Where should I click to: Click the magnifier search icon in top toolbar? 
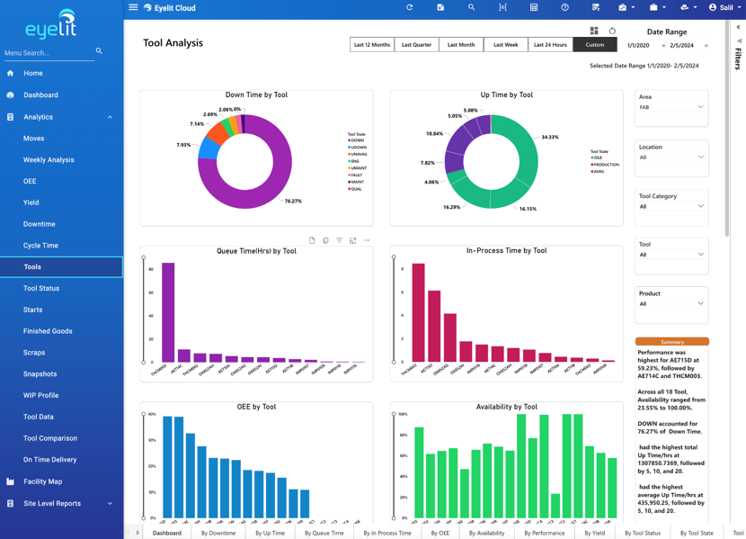(x=471, y=7)
